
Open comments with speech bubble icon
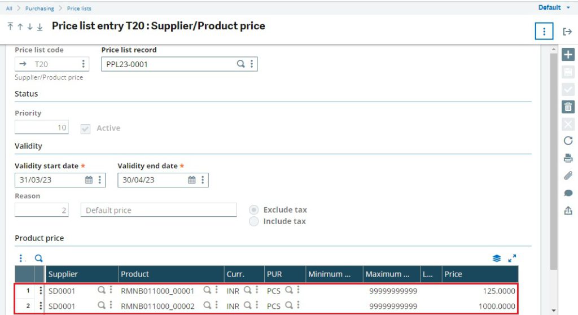click(568, 193)
